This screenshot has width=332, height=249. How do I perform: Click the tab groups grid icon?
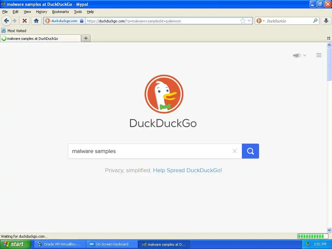329,38
